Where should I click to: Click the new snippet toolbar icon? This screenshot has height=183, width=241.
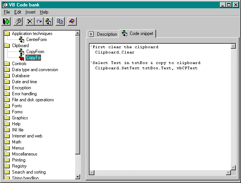click(x=48, y=21)
